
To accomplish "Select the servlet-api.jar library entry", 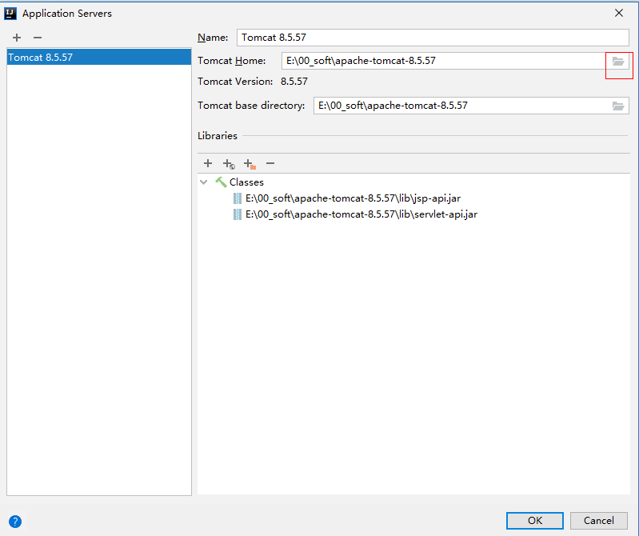I will point(361,214).
